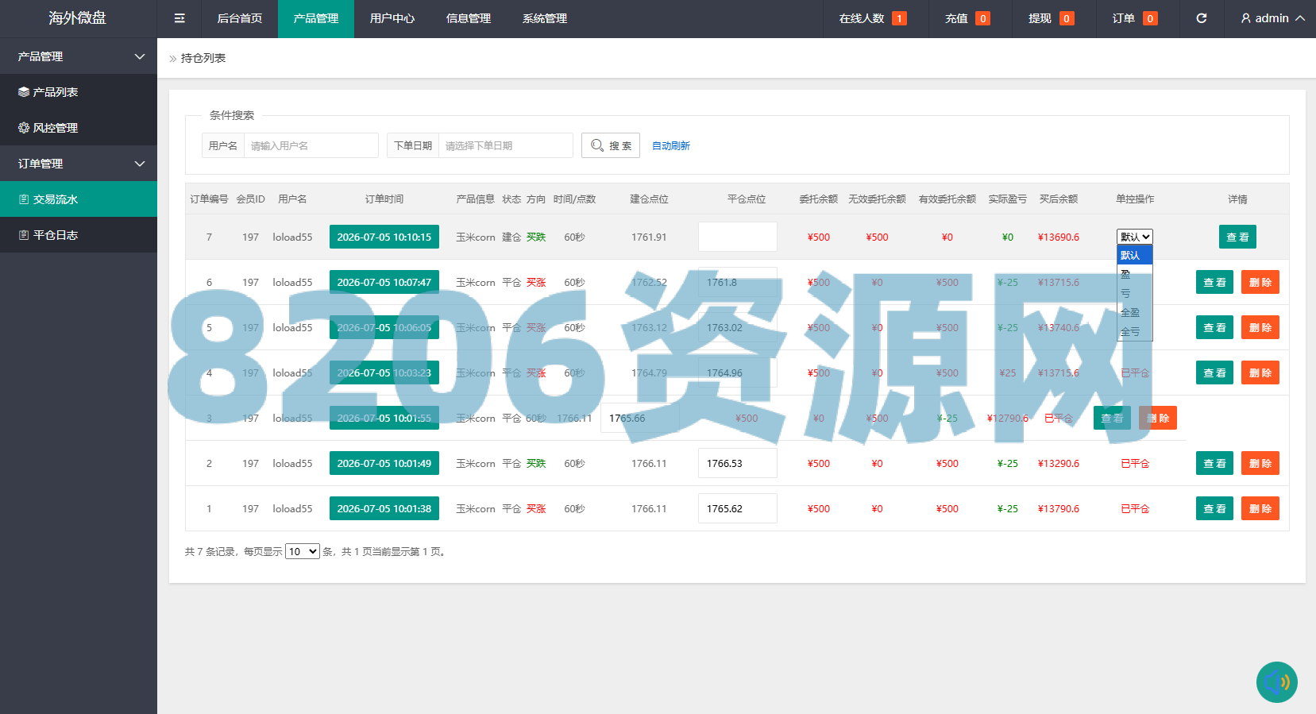Click the 自动刷新 link
Viewport: 1316px width, 714px height.
671,145
